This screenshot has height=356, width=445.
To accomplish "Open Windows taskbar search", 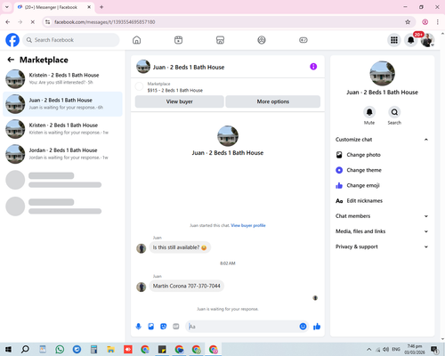I will point(25,350).
